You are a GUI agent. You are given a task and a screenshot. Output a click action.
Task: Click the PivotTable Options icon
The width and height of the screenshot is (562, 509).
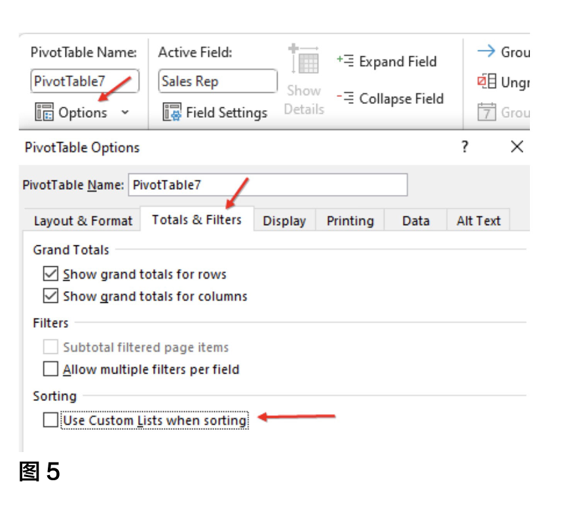point(45,113)
